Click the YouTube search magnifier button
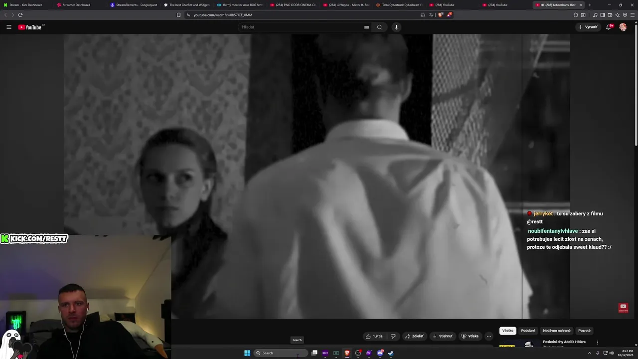This screenshot has width=638, height=359. tap(379, 27)
